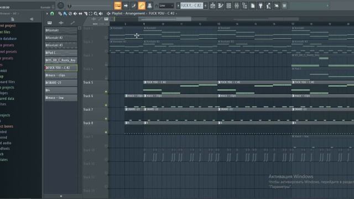Select the Kontakt #3 pattern in picker
The image size is (354, 199).
pyautogui.click(x=61, y=45)
